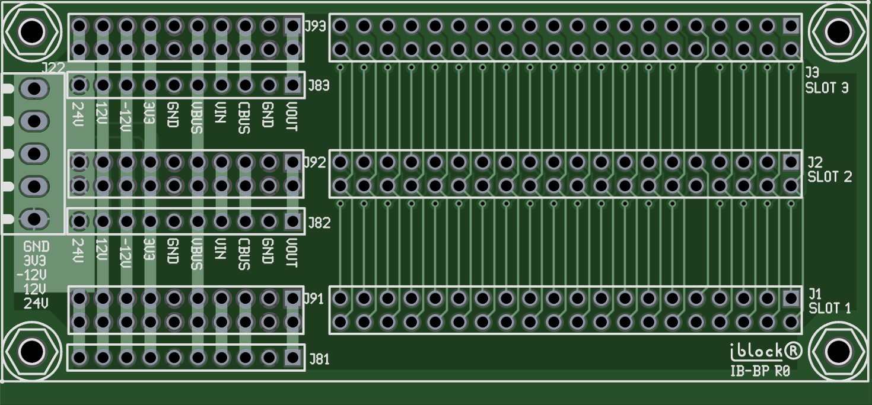Image resolution: width=872 pixels, height=405 pixels.
Task: Click the square pin-1 pad of J3
Action: (x=790, y=26)
